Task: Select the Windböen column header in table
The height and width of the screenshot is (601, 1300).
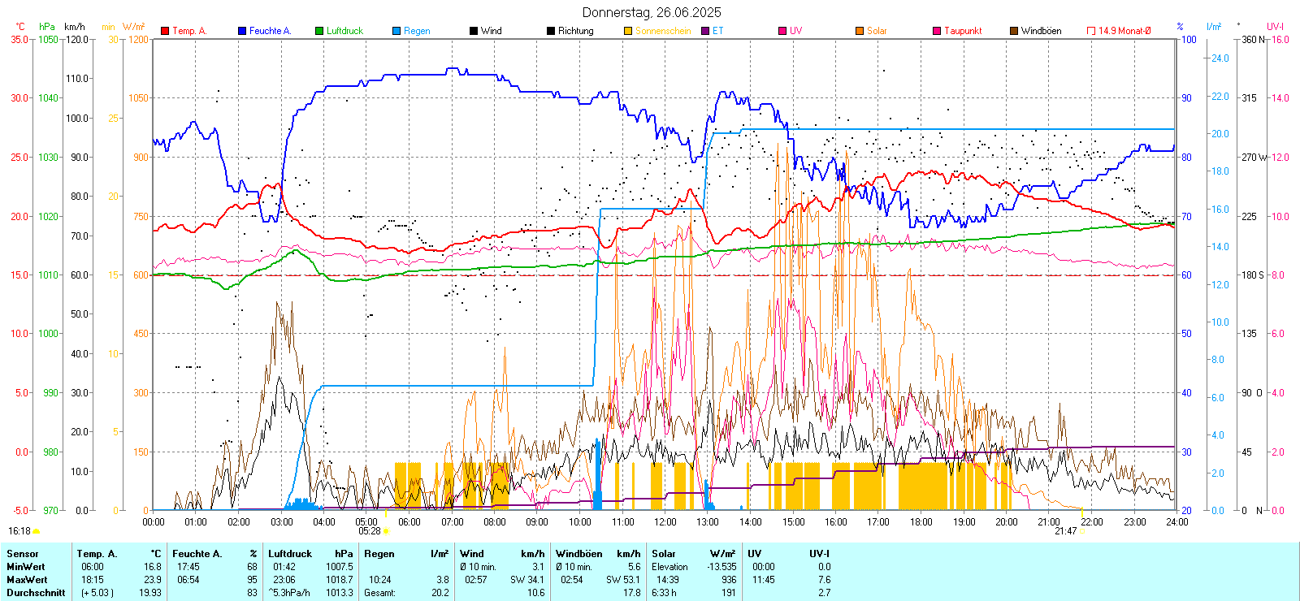Action: (x=578, y=554)
